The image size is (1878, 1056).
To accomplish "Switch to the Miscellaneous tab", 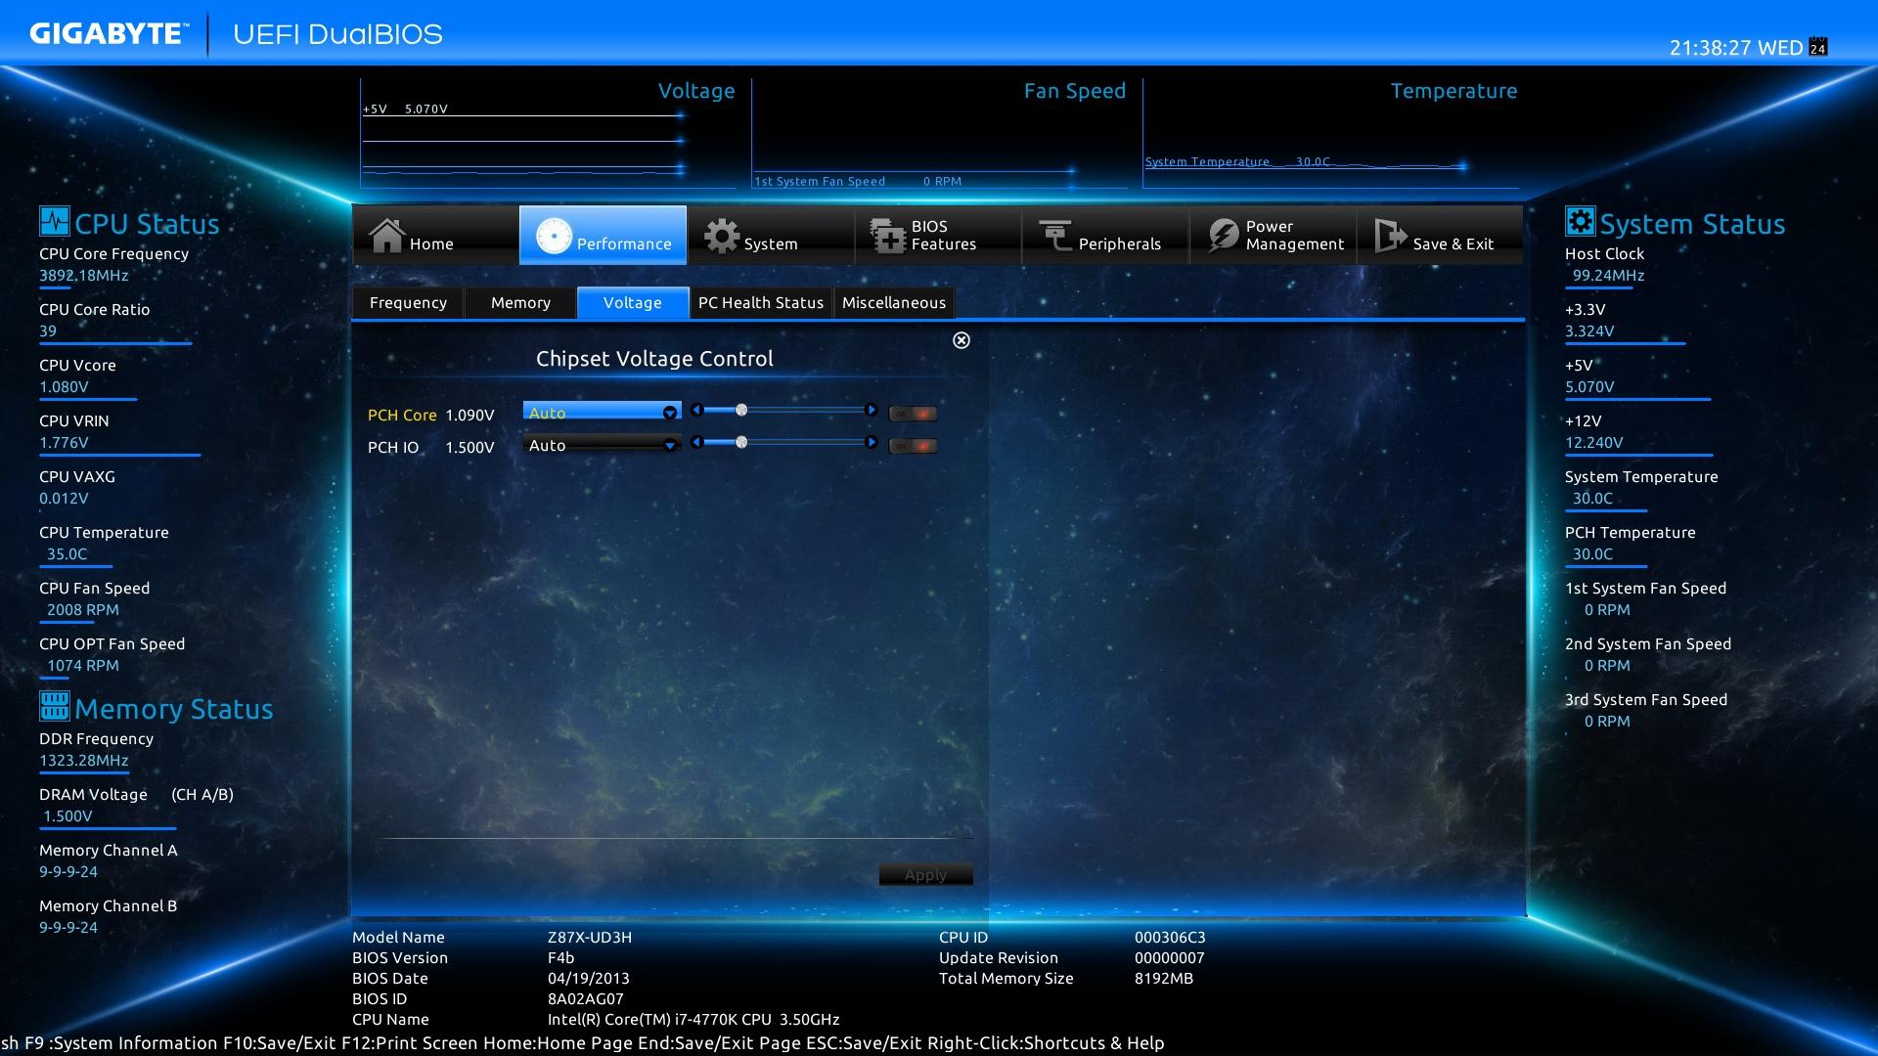I will click(894, 302).
